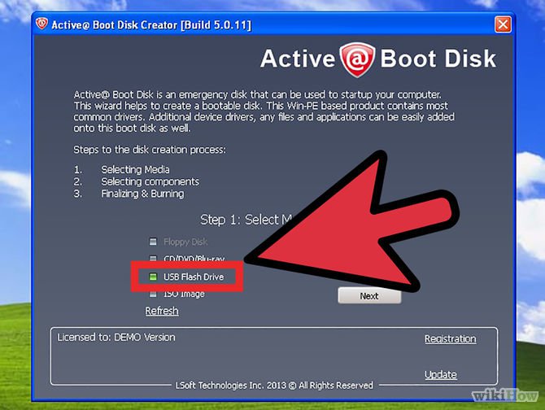
Task: Choose the ISO Image media option
Action: (177, 294)
